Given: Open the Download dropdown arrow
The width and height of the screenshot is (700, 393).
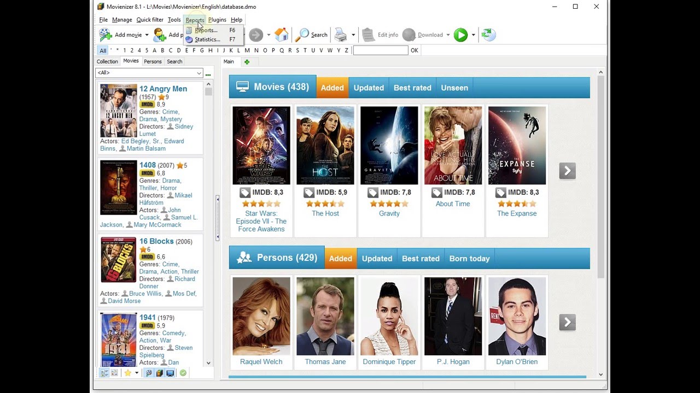Looking at the screenshot, I should pos(448,35).
